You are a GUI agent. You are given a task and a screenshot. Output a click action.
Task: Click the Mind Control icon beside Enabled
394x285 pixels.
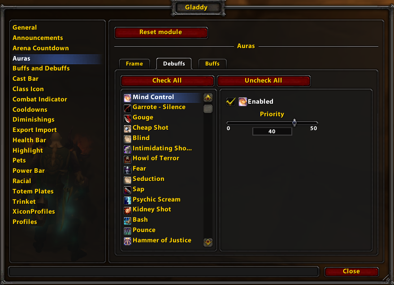(x=242, y=101)
